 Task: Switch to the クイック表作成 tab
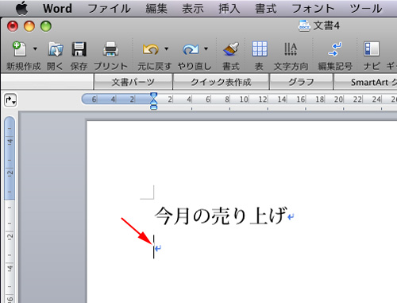click(x=221, y=82)
